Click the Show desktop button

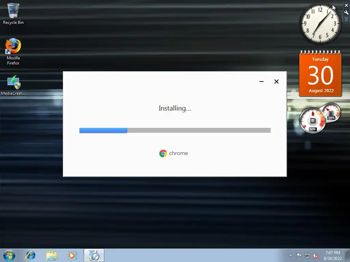point(348,255)
